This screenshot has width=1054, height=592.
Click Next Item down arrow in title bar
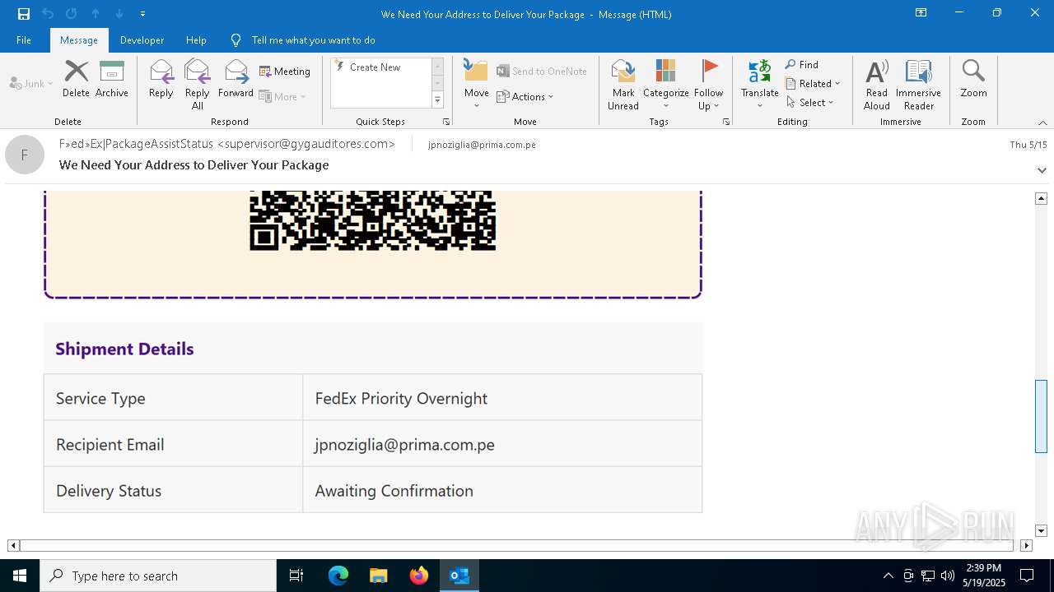[119, 14]
